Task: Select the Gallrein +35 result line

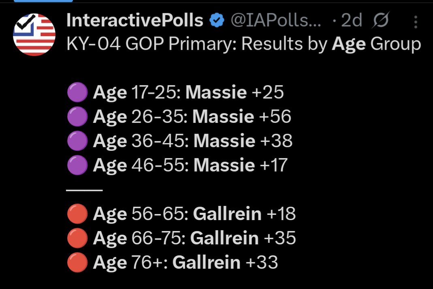Action: [194, 238]
